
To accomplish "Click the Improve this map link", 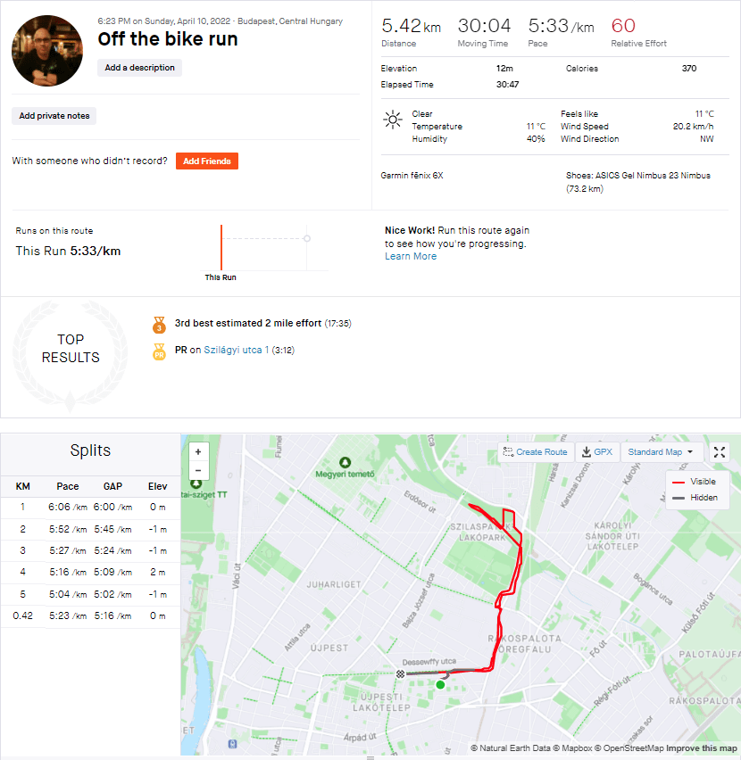I will coord(700,748).
